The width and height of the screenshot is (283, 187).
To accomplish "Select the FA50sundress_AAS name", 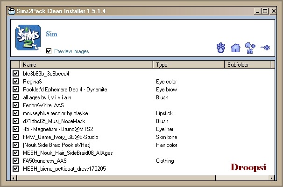I will pyautogui.click(x=45, y=161).
